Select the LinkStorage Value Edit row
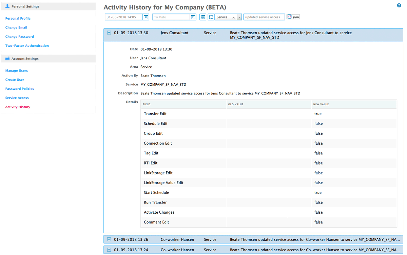 click(x=269, y=183)
